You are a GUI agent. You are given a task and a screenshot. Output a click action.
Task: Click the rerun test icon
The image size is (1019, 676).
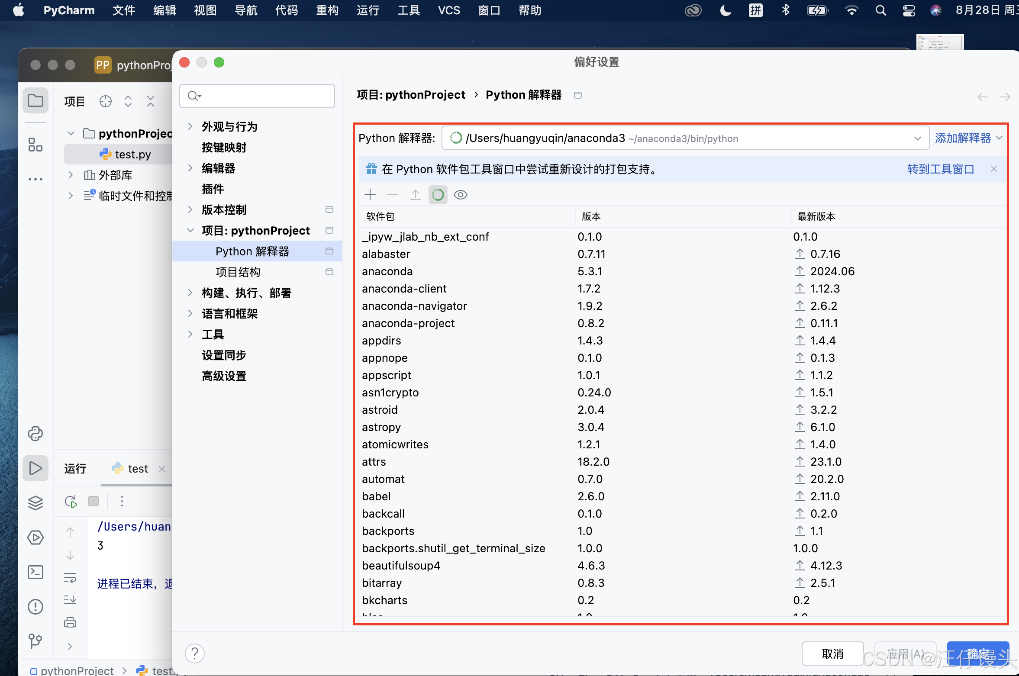pos(71,501)
